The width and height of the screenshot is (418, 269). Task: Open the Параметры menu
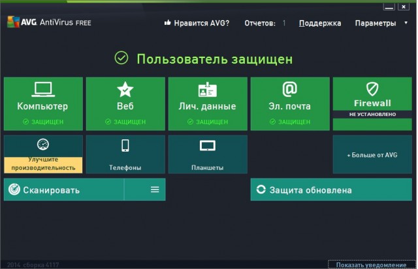point(376,23)
